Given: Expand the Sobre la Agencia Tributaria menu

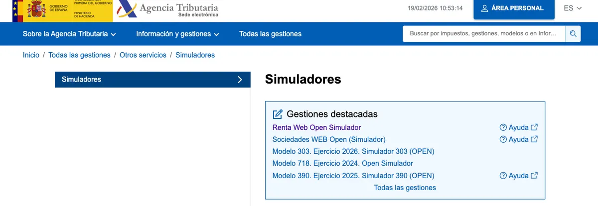Looking at the screenshot, I should (69, 34).
